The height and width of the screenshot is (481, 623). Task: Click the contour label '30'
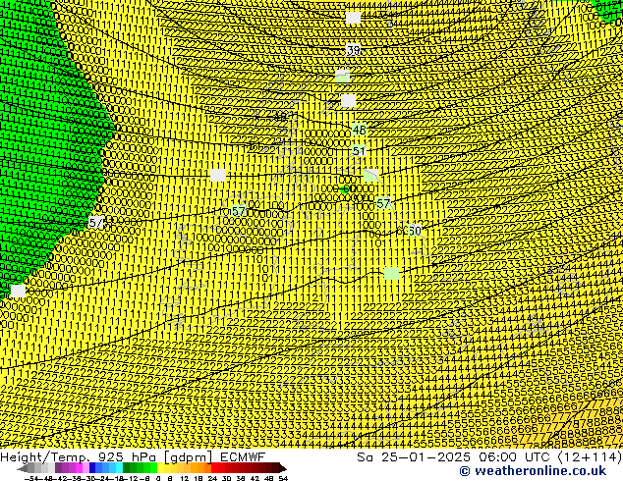414,230
